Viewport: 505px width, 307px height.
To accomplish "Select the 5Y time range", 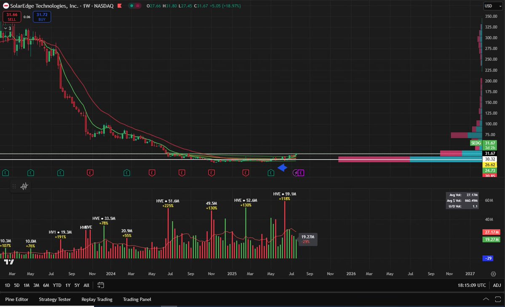I will click(x=77, y=285).
